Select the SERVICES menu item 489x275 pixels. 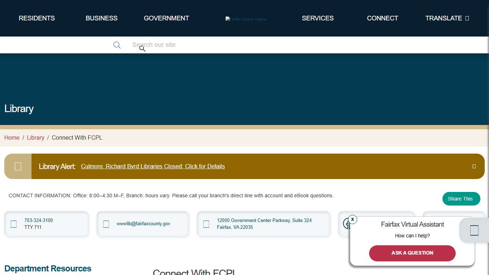[x=318, y=18]
